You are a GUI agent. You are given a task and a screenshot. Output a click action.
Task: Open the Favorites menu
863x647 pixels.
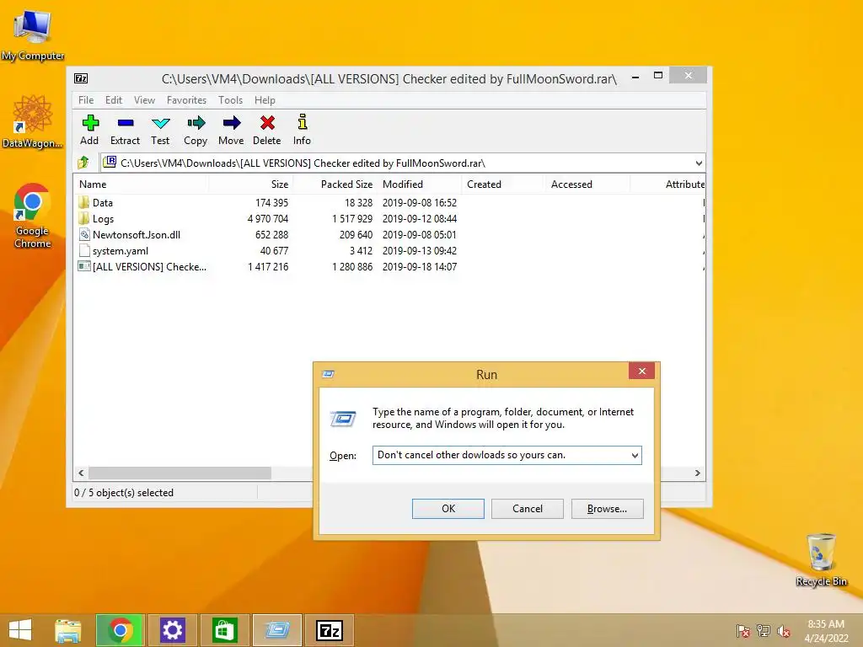click(x=186, y=100)
